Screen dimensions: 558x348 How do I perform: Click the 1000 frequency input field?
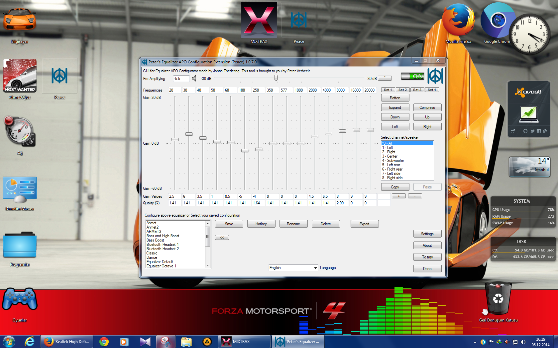300,90
